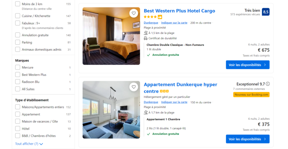Click the yellow thumbs-up preferred partner icon
This screenshot has height=149, width=288.
click(160, 17)
